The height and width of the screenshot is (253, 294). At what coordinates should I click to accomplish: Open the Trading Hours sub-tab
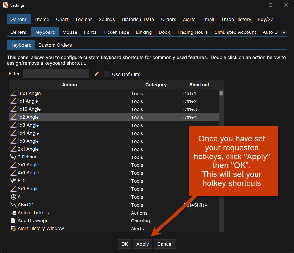click(x=192, y=32)
